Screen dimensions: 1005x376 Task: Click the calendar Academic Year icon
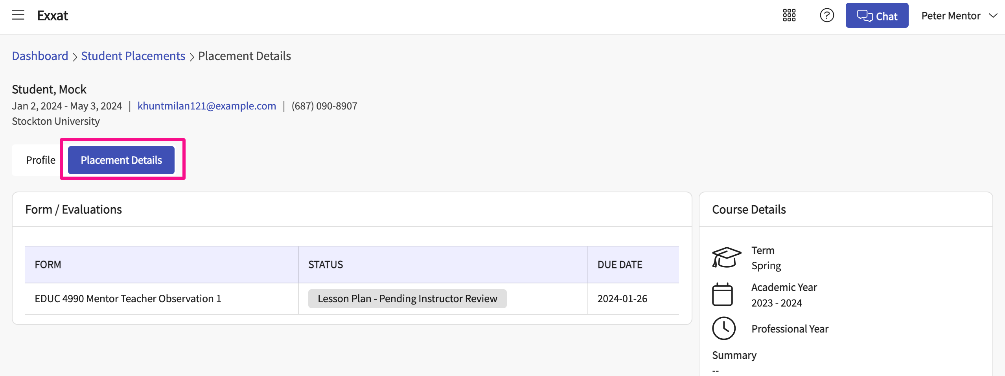(x=722, y=294)
